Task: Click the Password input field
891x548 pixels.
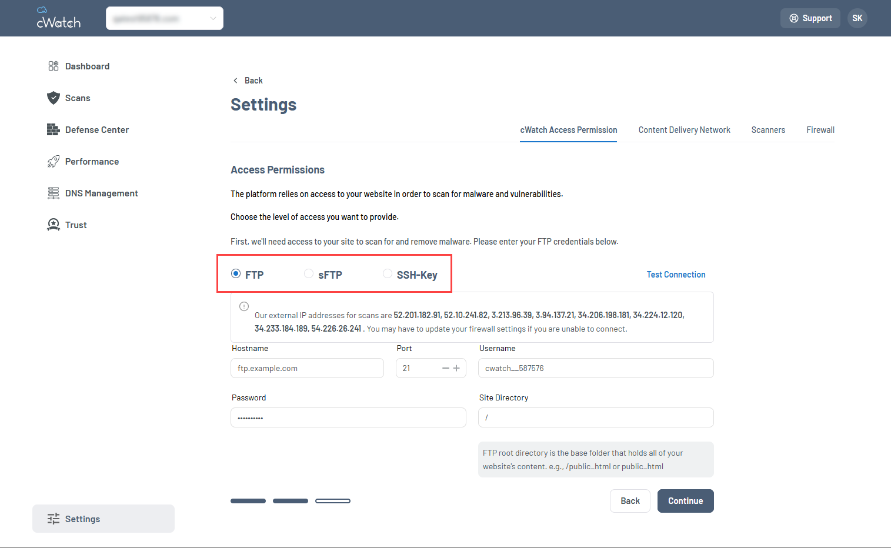Action: (348, 417)
